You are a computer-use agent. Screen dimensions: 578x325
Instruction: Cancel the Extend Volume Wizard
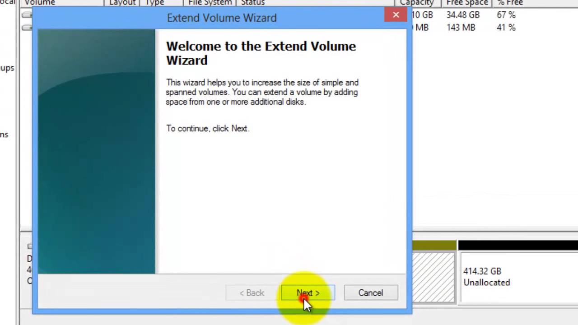click(371, 293)
